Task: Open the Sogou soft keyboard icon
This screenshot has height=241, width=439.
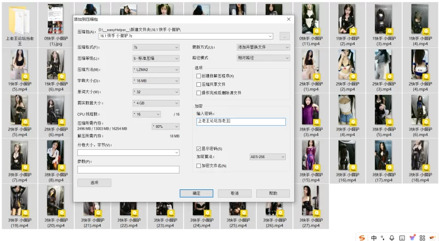Action: [402, 237]
